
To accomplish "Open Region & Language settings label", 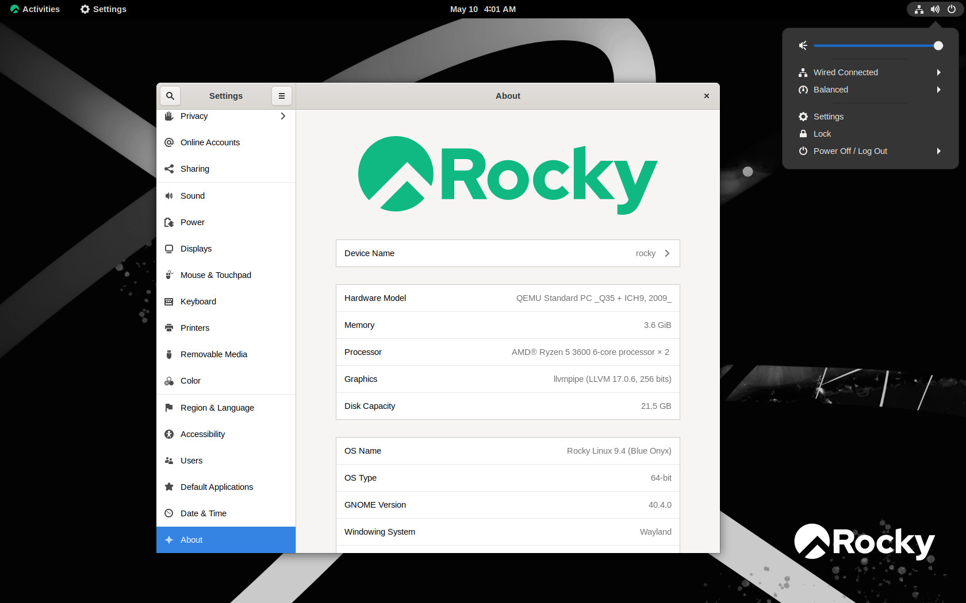I will click(x=217, y=408).
